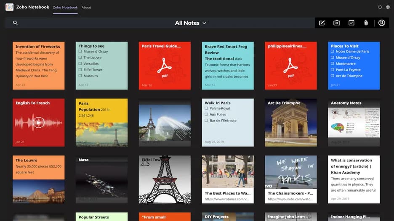Create a new text note
This screenshot has height=221, width=394.
click(322, 23)
